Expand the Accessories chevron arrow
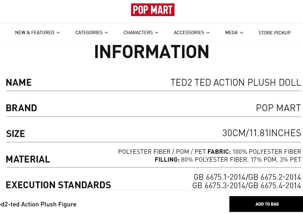The image size is (303, 214). tap(208, 33)
